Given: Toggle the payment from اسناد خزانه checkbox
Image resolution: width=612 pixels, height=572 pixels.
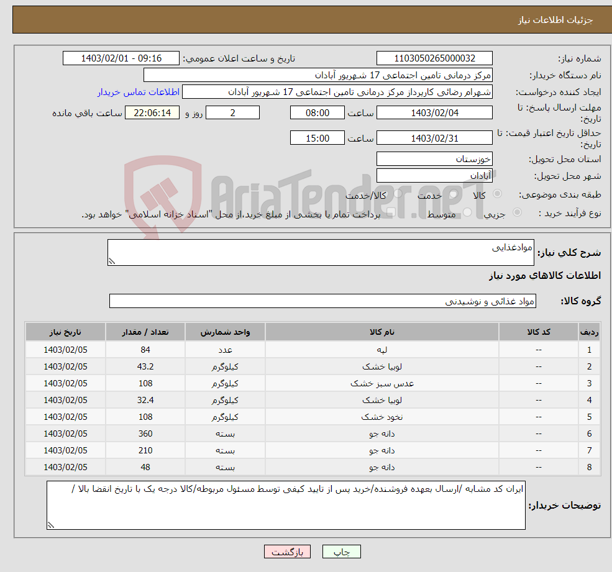Looking at the screenshot, I should (391, 212).
